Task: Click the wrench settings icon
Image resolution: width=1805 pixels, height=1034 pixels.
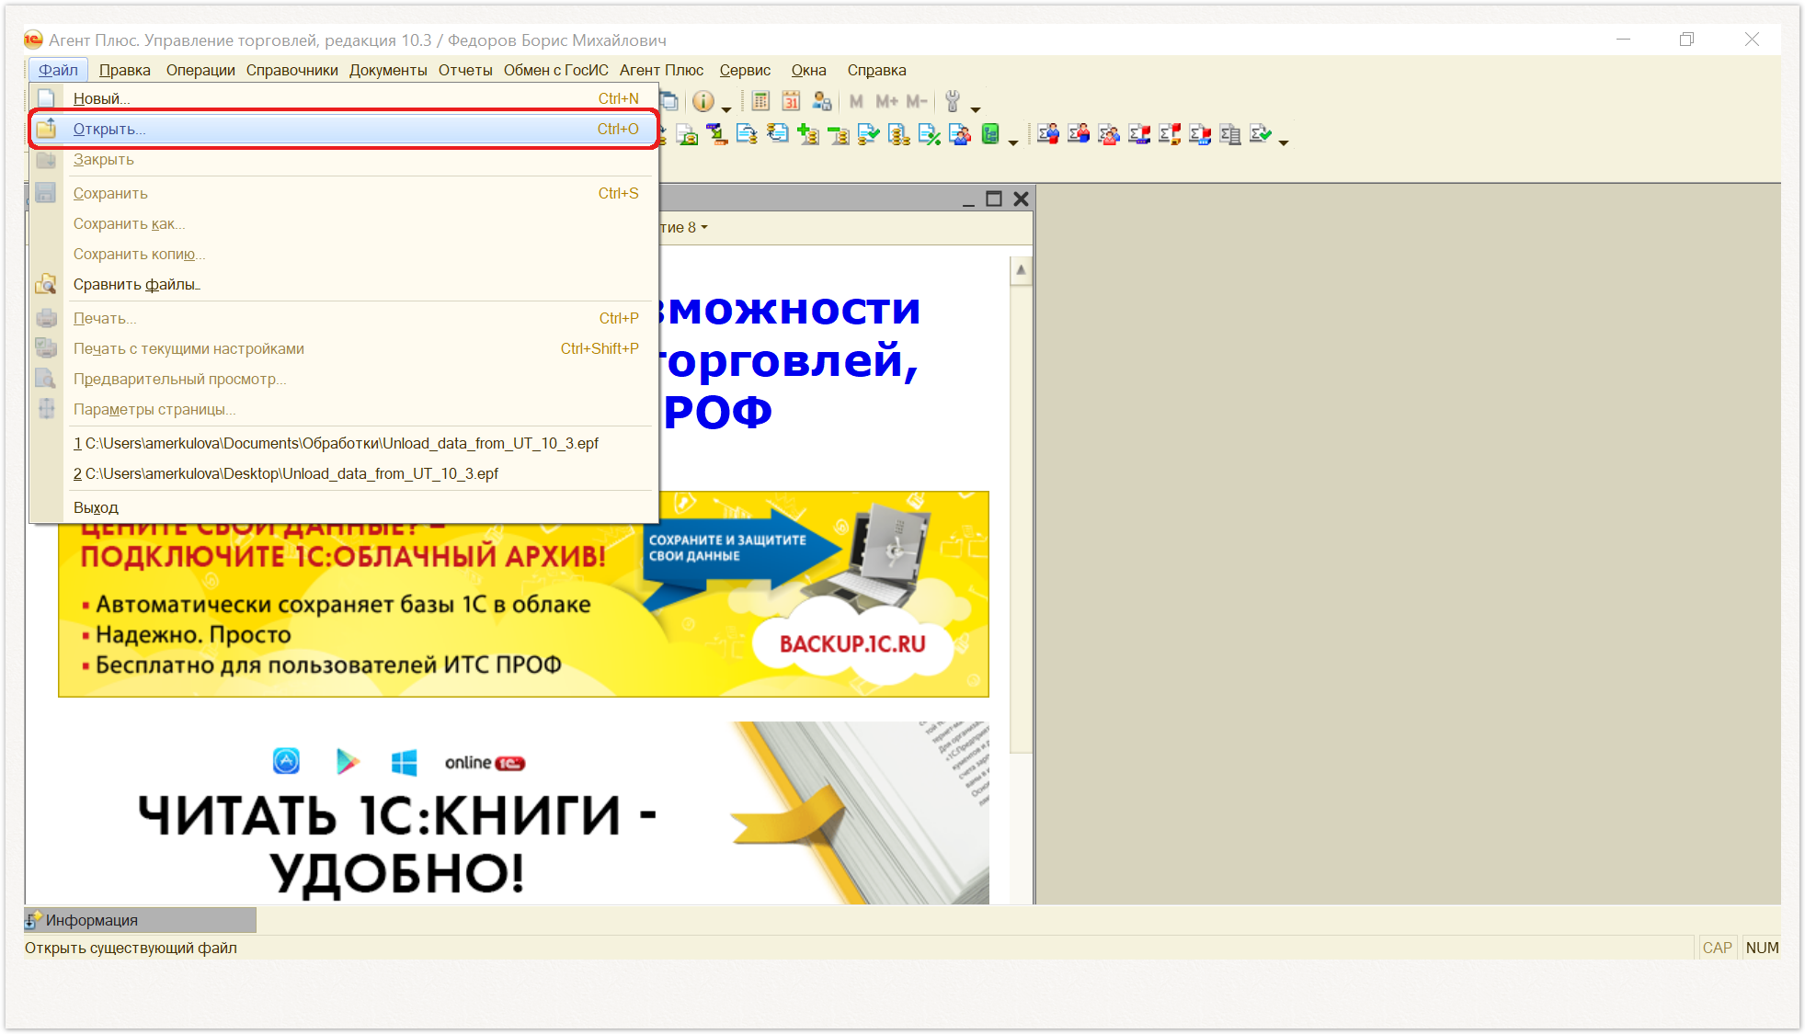Action: pyautogui.click(x=953, y=101)
